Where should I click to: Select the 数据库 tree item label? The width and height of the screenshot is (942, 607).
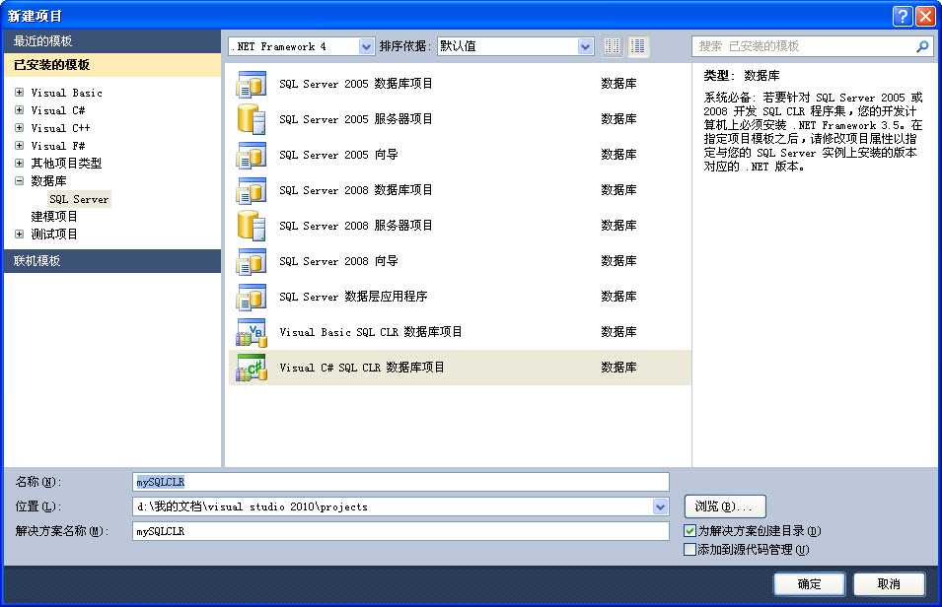point(48,180)
